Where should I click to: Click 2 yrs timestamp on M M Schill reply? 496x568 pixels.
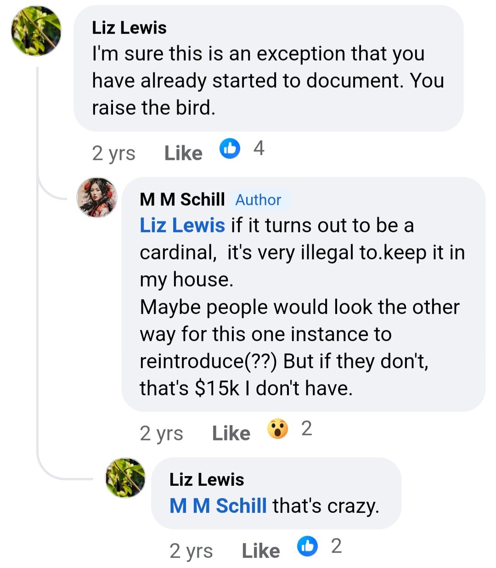pos(161,433)
